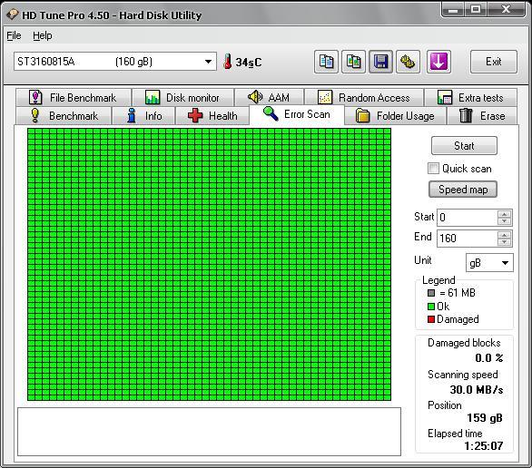532x468 pixels.
Task: Increase the Start value with up arrow
Action: tap(504, 214)
